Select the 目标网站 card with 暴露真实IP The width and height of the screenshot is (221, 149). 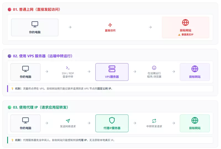185,27
